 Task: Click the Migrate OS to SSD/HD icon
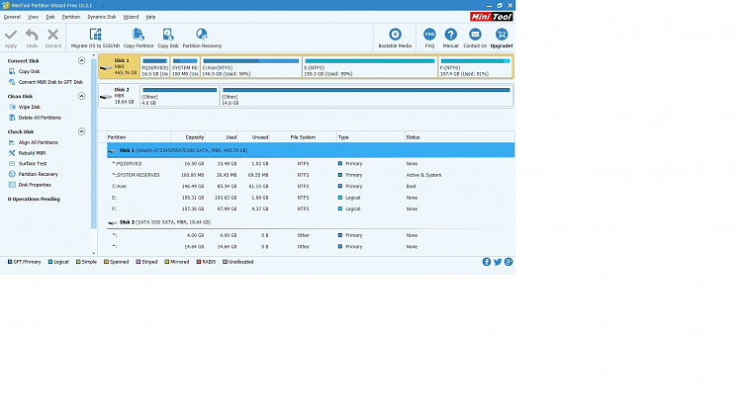[x=95, y=35]
